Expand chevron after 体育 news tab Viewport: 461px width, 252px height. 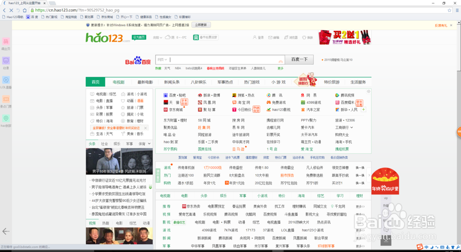pyautogui.click(x=149, y=144)
